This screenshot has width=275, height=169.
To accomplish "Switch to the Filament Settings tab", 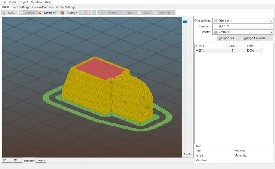I will coord(43,7).
